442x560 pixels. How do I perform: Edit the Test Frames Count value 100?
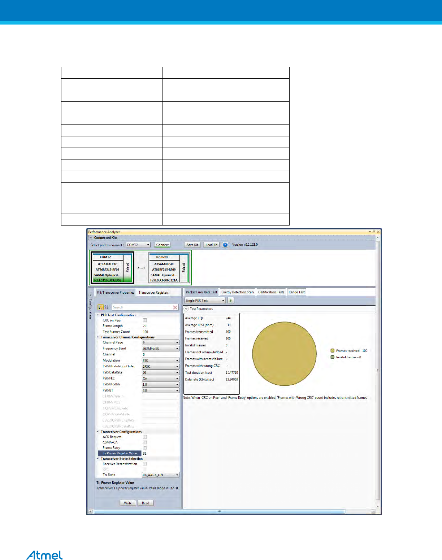[161, 332]
